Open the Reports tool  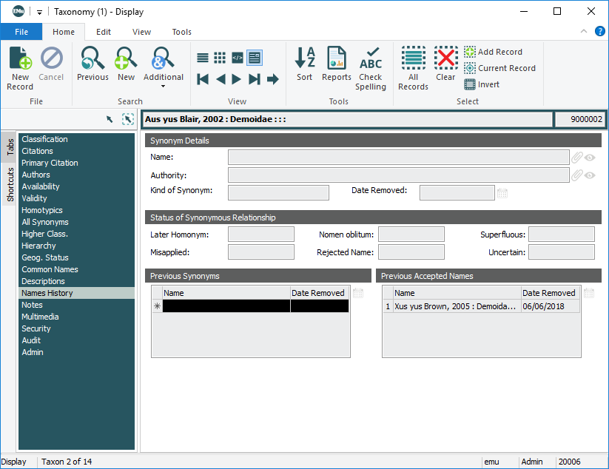coord(337,64)
